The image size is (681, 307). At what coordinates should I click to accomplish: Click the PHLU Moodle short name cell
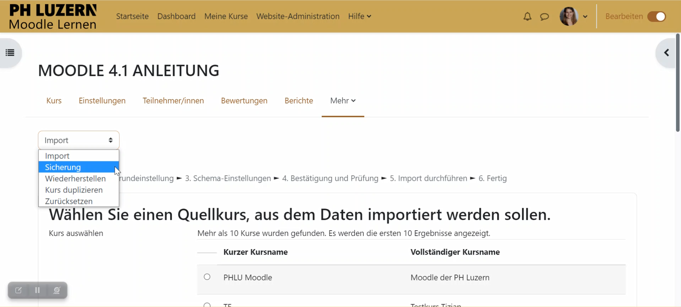248,278
